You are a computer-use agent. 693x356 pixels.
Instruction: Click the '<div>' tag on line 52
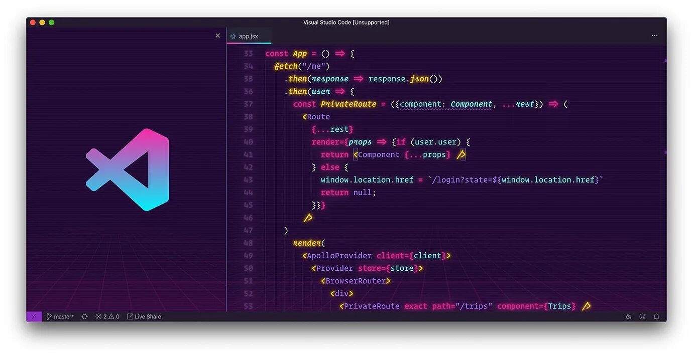[341, 293]
